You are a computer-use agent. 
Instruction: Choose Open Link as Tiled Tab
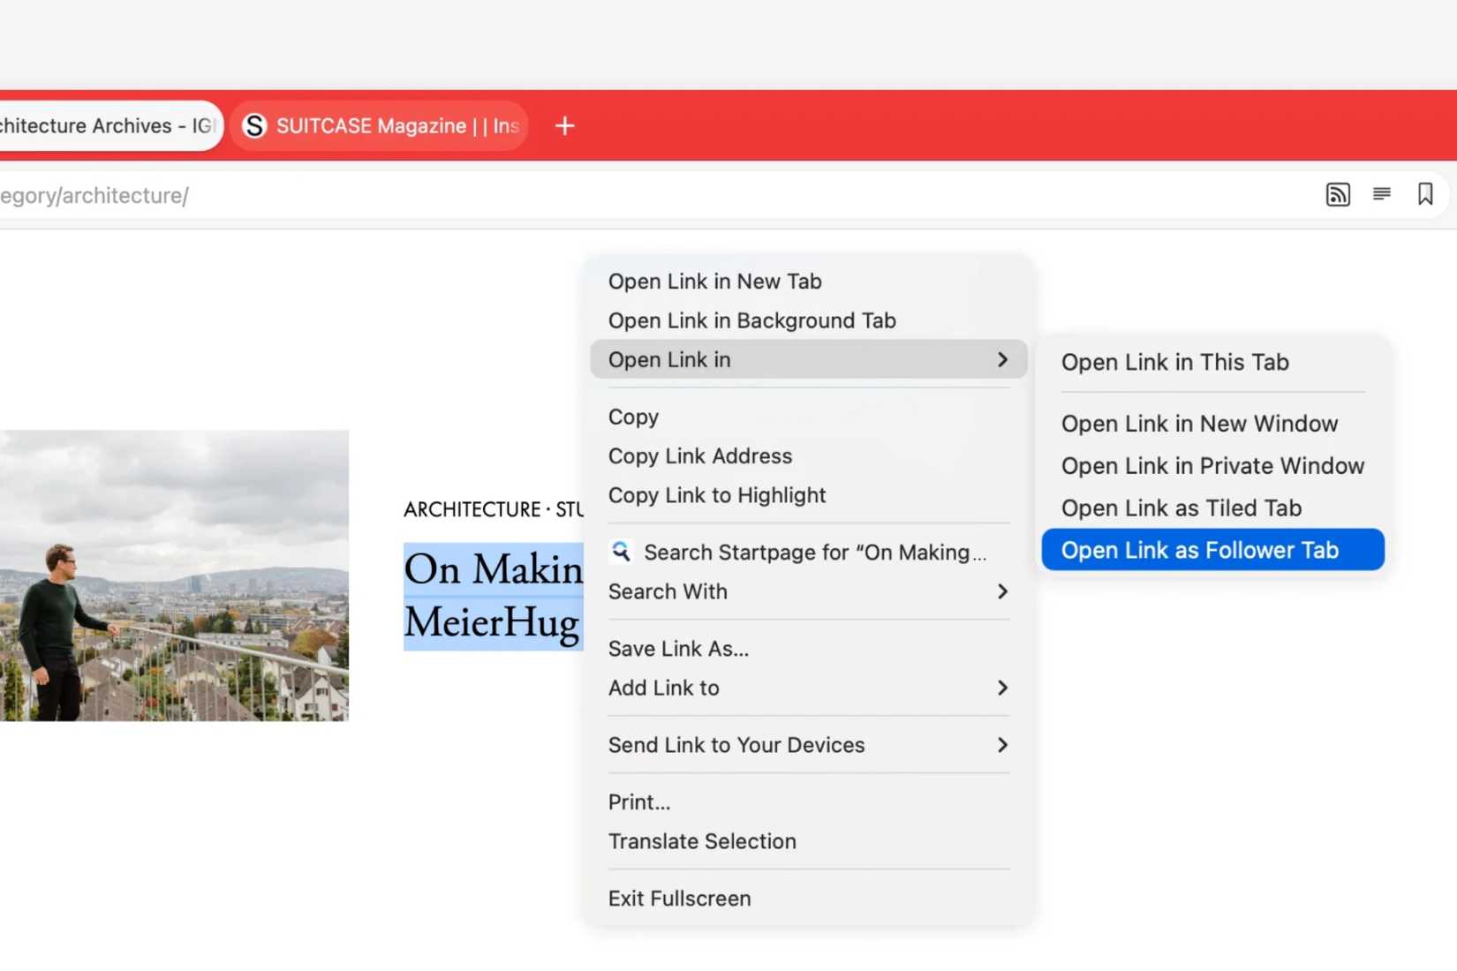tap(1181, 508)
